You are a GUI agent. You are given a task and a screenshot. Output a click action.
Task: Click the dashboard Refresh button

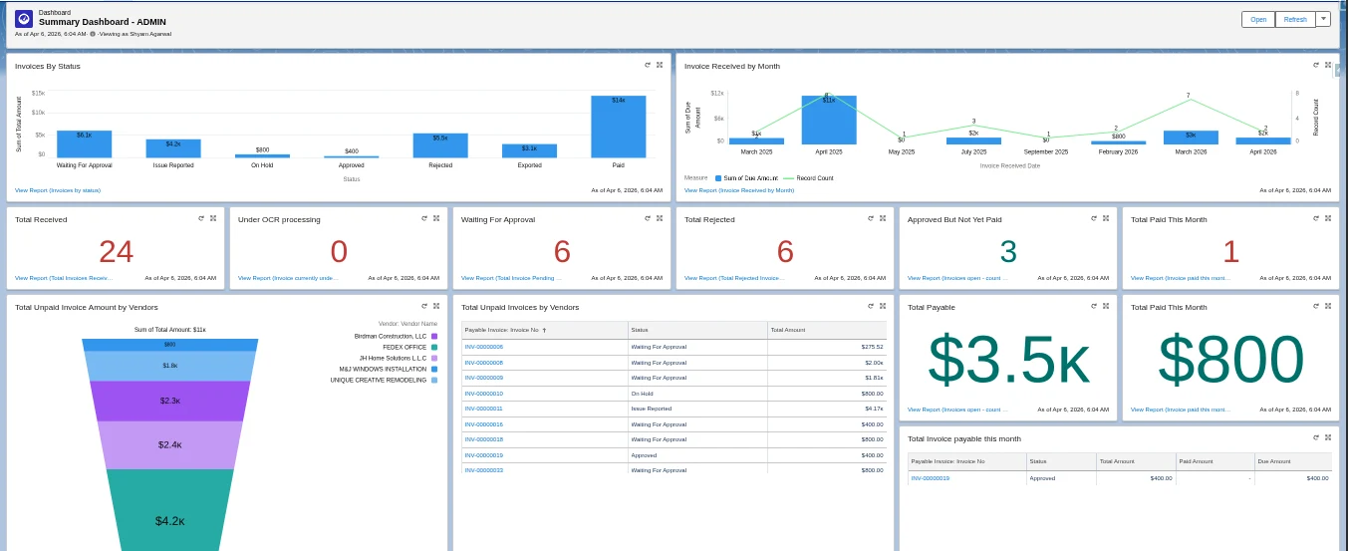click(1295, 19)
